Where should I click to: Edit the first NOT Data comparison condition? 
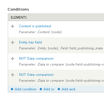tap(36, 58)
